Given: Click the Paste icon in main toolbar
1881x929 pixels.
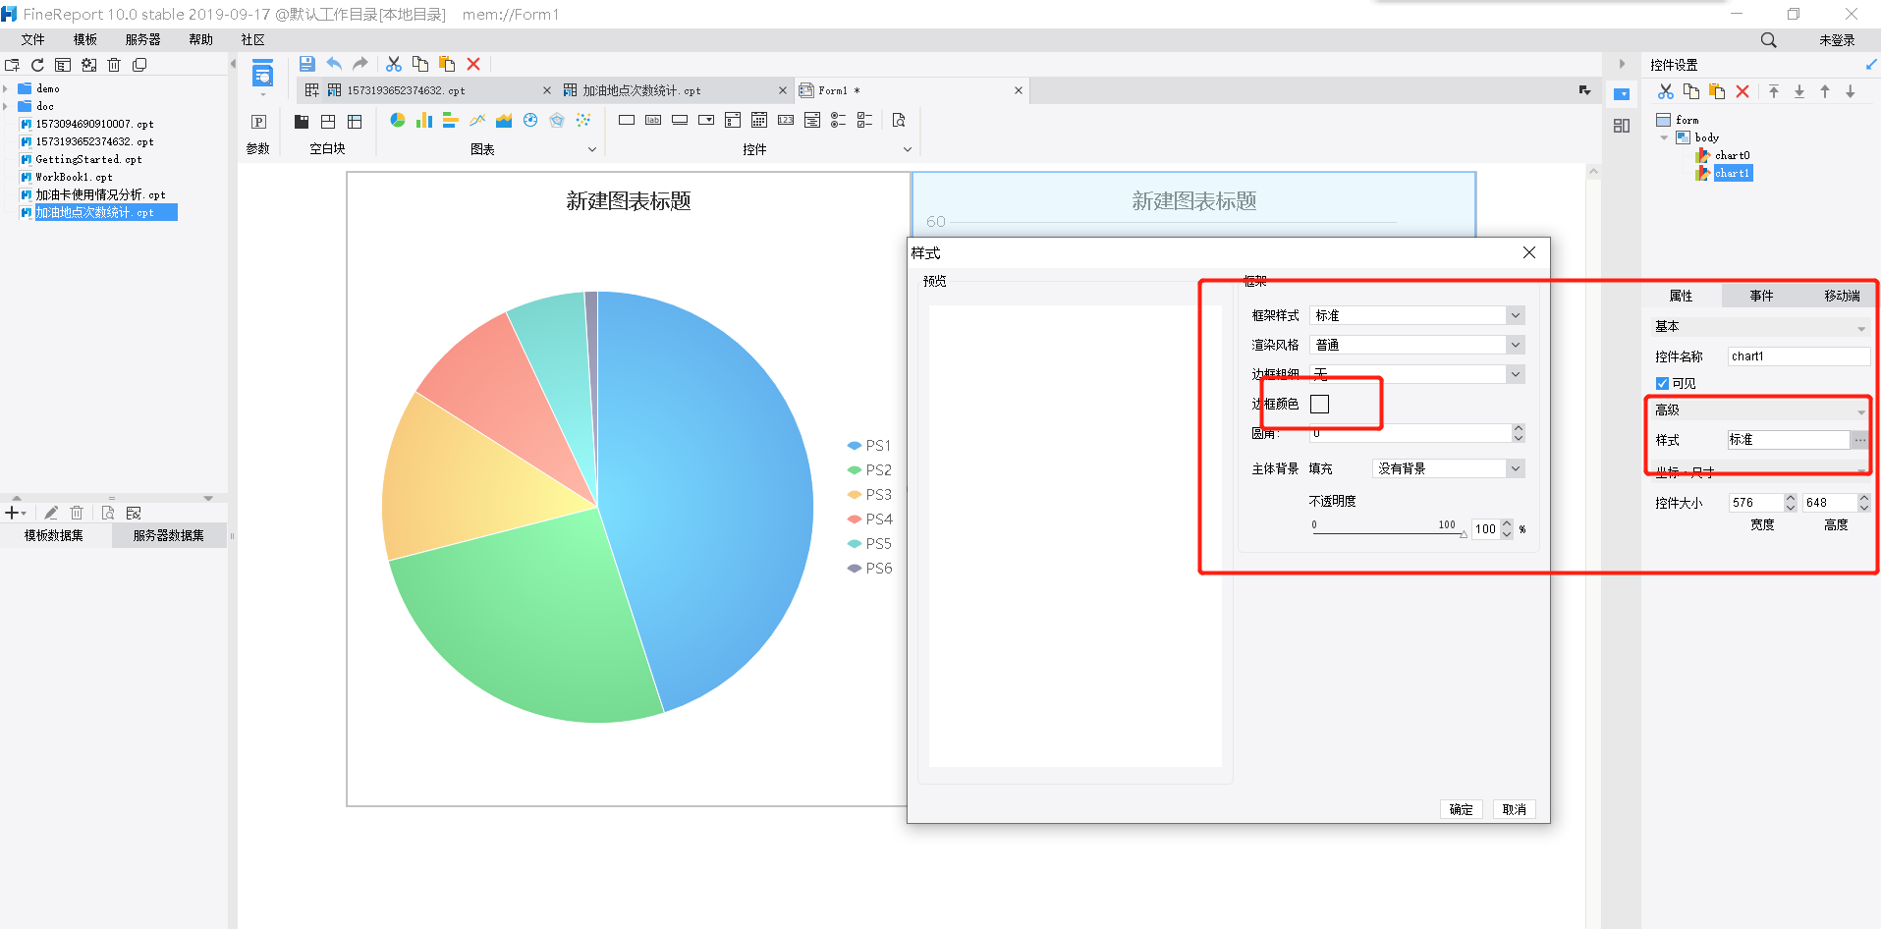Looking at the screenshot, I should [x=447, y=64].
